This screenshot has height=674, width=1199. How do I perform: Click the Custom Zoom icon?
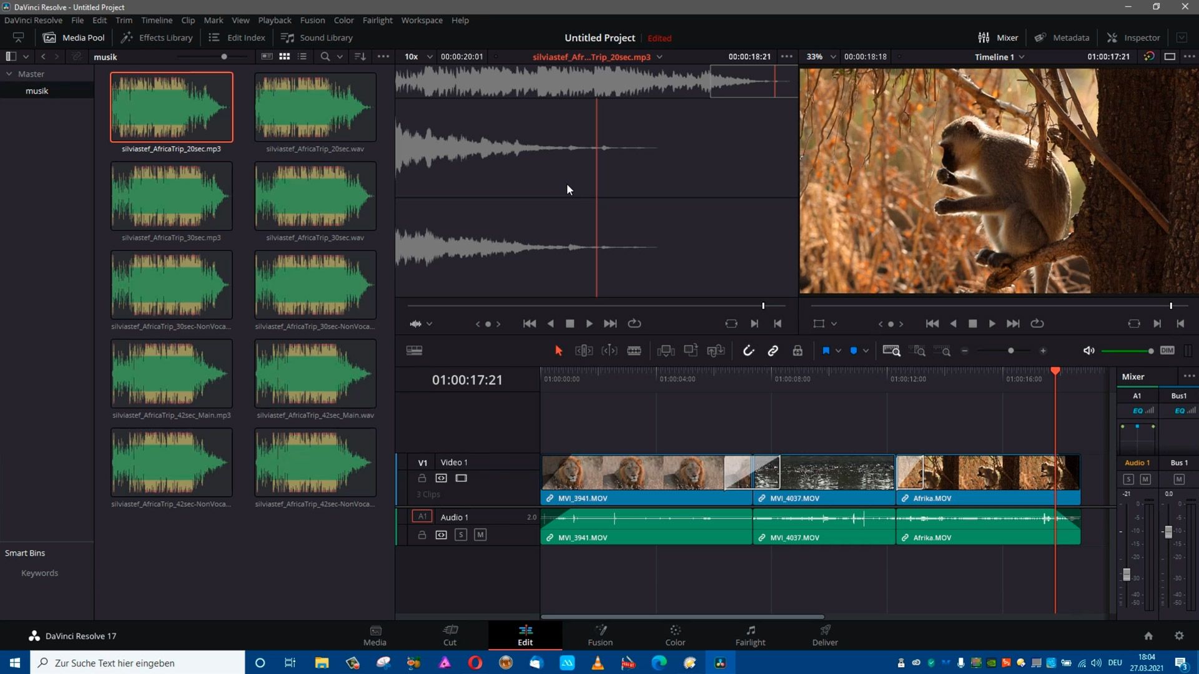pyautogui.click(x=942, y=351)
